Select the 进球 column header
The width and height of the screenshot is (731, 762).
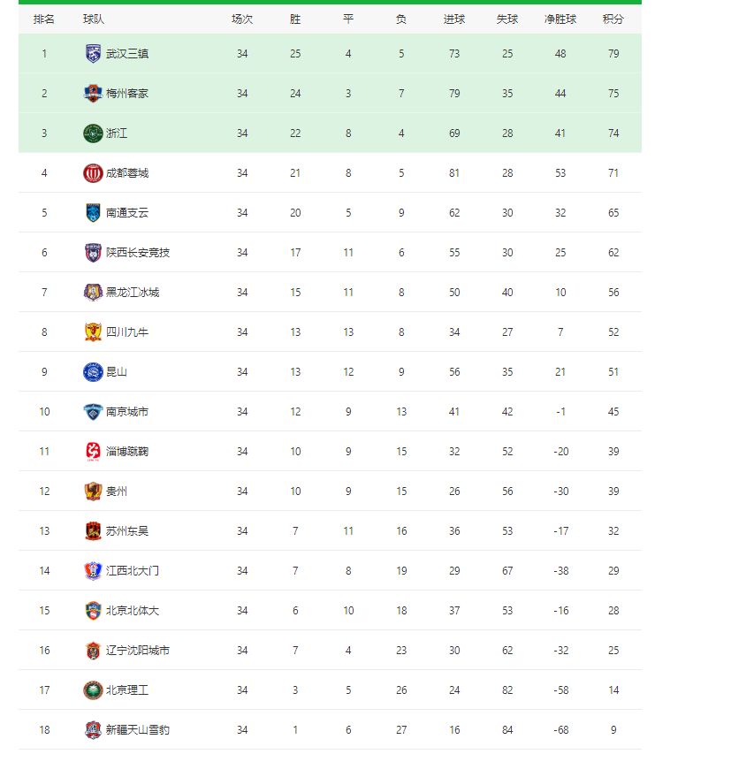pyautogui.click(x=454, y=19)
